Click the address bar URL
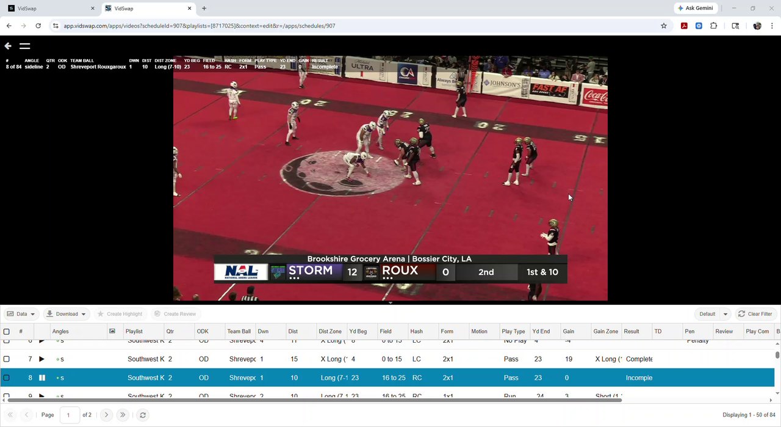 coord(200,26)
